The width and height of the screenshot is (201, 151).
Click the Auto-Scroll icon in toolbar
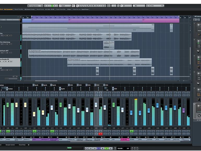click(x=73, y=6)
